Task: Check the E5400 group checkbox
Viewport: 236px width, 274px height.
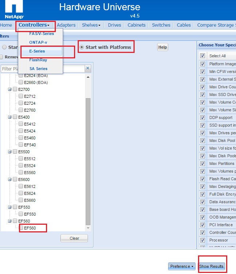Action: tap(15, 117)
